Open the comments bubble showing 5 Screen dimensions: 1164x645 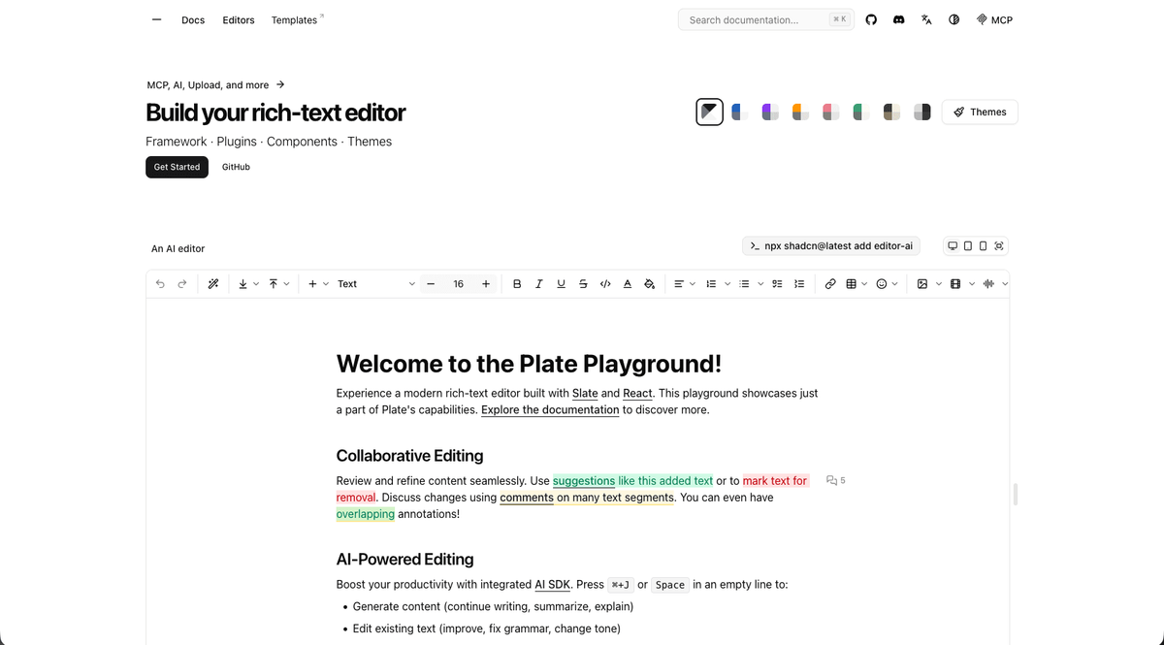[835, 480]
